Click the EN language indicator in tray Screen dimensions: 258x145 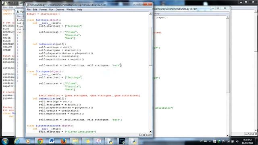201,141
